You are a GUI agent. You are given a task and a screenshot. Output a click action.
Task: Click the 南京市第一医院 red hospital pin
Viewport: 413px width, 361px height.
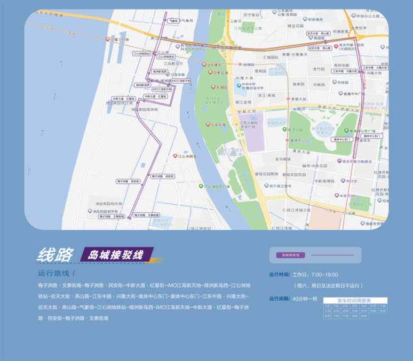tap(336, 46)
